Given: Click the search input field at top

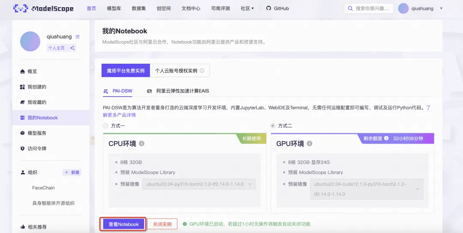Looking at the screenshot, I should pyautogui.click(x=369, y=9).
